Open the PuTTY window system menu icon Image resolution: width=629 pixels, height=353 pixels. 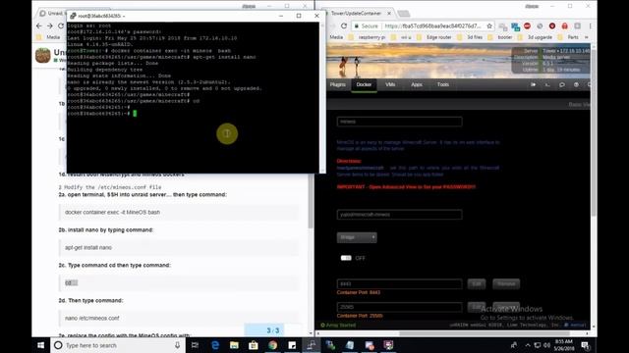pos(73,16)
